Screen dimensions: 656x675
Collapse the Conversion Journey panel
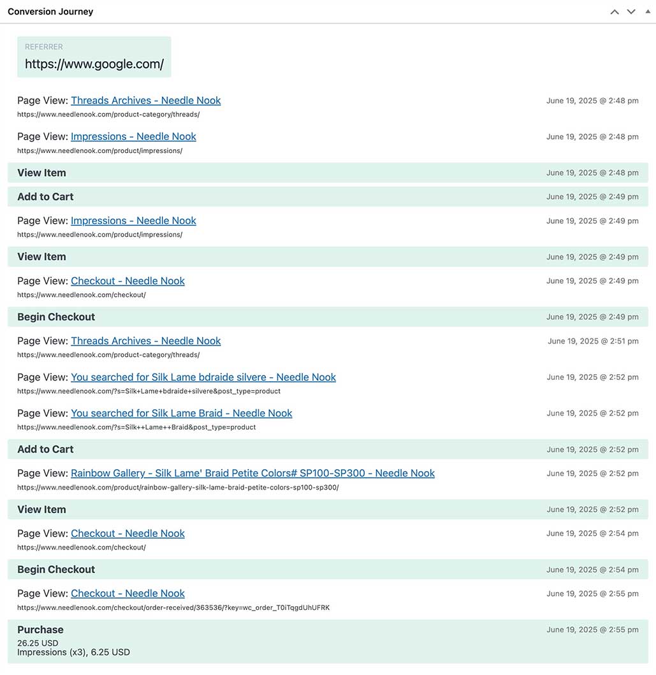pos(648,11)
